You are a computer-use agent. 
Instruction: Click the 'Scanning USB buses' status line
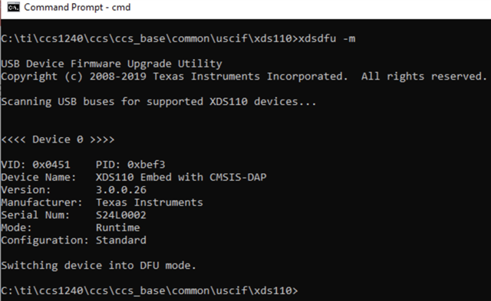[159, 102]
